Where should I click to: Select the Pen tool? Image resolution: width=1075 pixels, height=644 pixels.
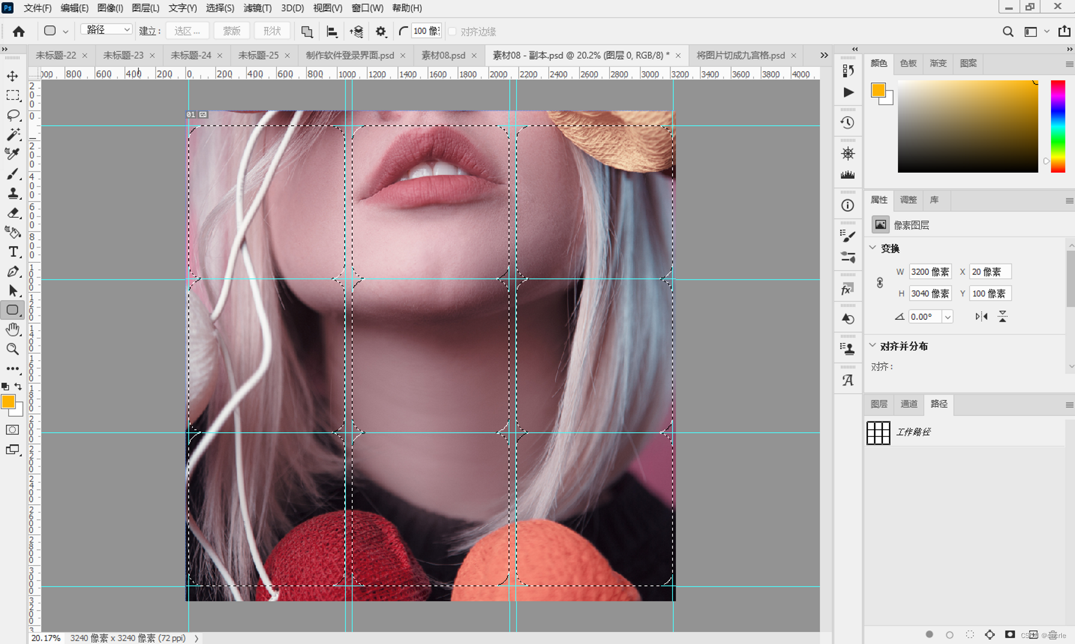tap(13, 271)
